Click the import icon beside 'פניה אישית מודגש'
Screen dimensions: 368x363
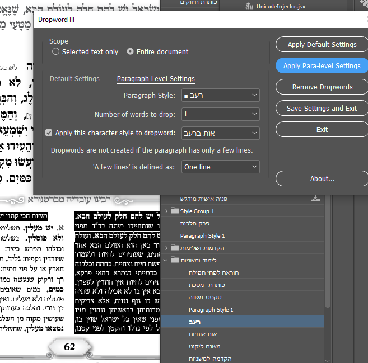[x=315, y=199]
